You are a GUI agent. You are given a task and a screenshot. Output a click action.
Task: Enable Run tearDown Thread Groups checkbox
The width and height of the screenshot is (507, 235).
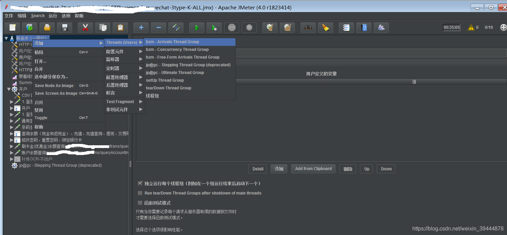tap(140, 193)
